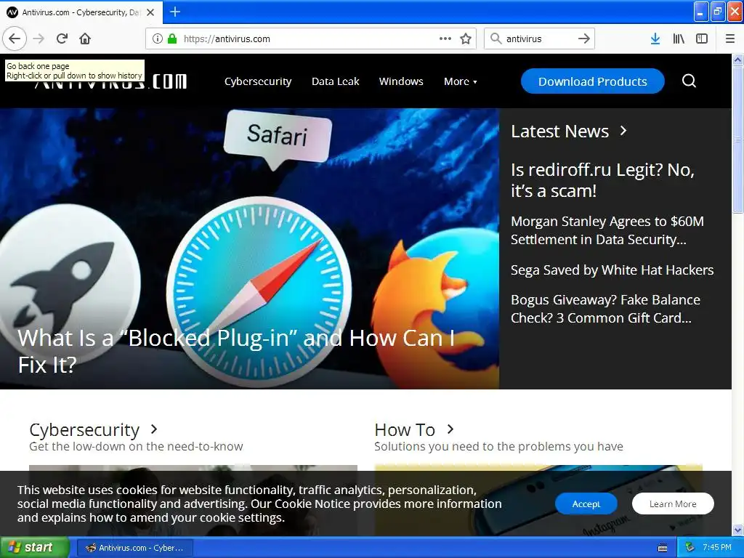This screenshot has height=558, width=744.
Task: Click the 7:45 PM taskbar clock
Action: click(x=717, y=547)
